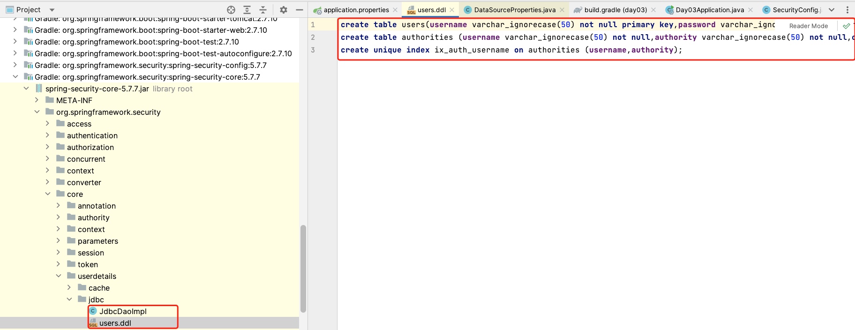855x330 pixels.
Task: Click the cache folder icon
Action: pos(82,287)
